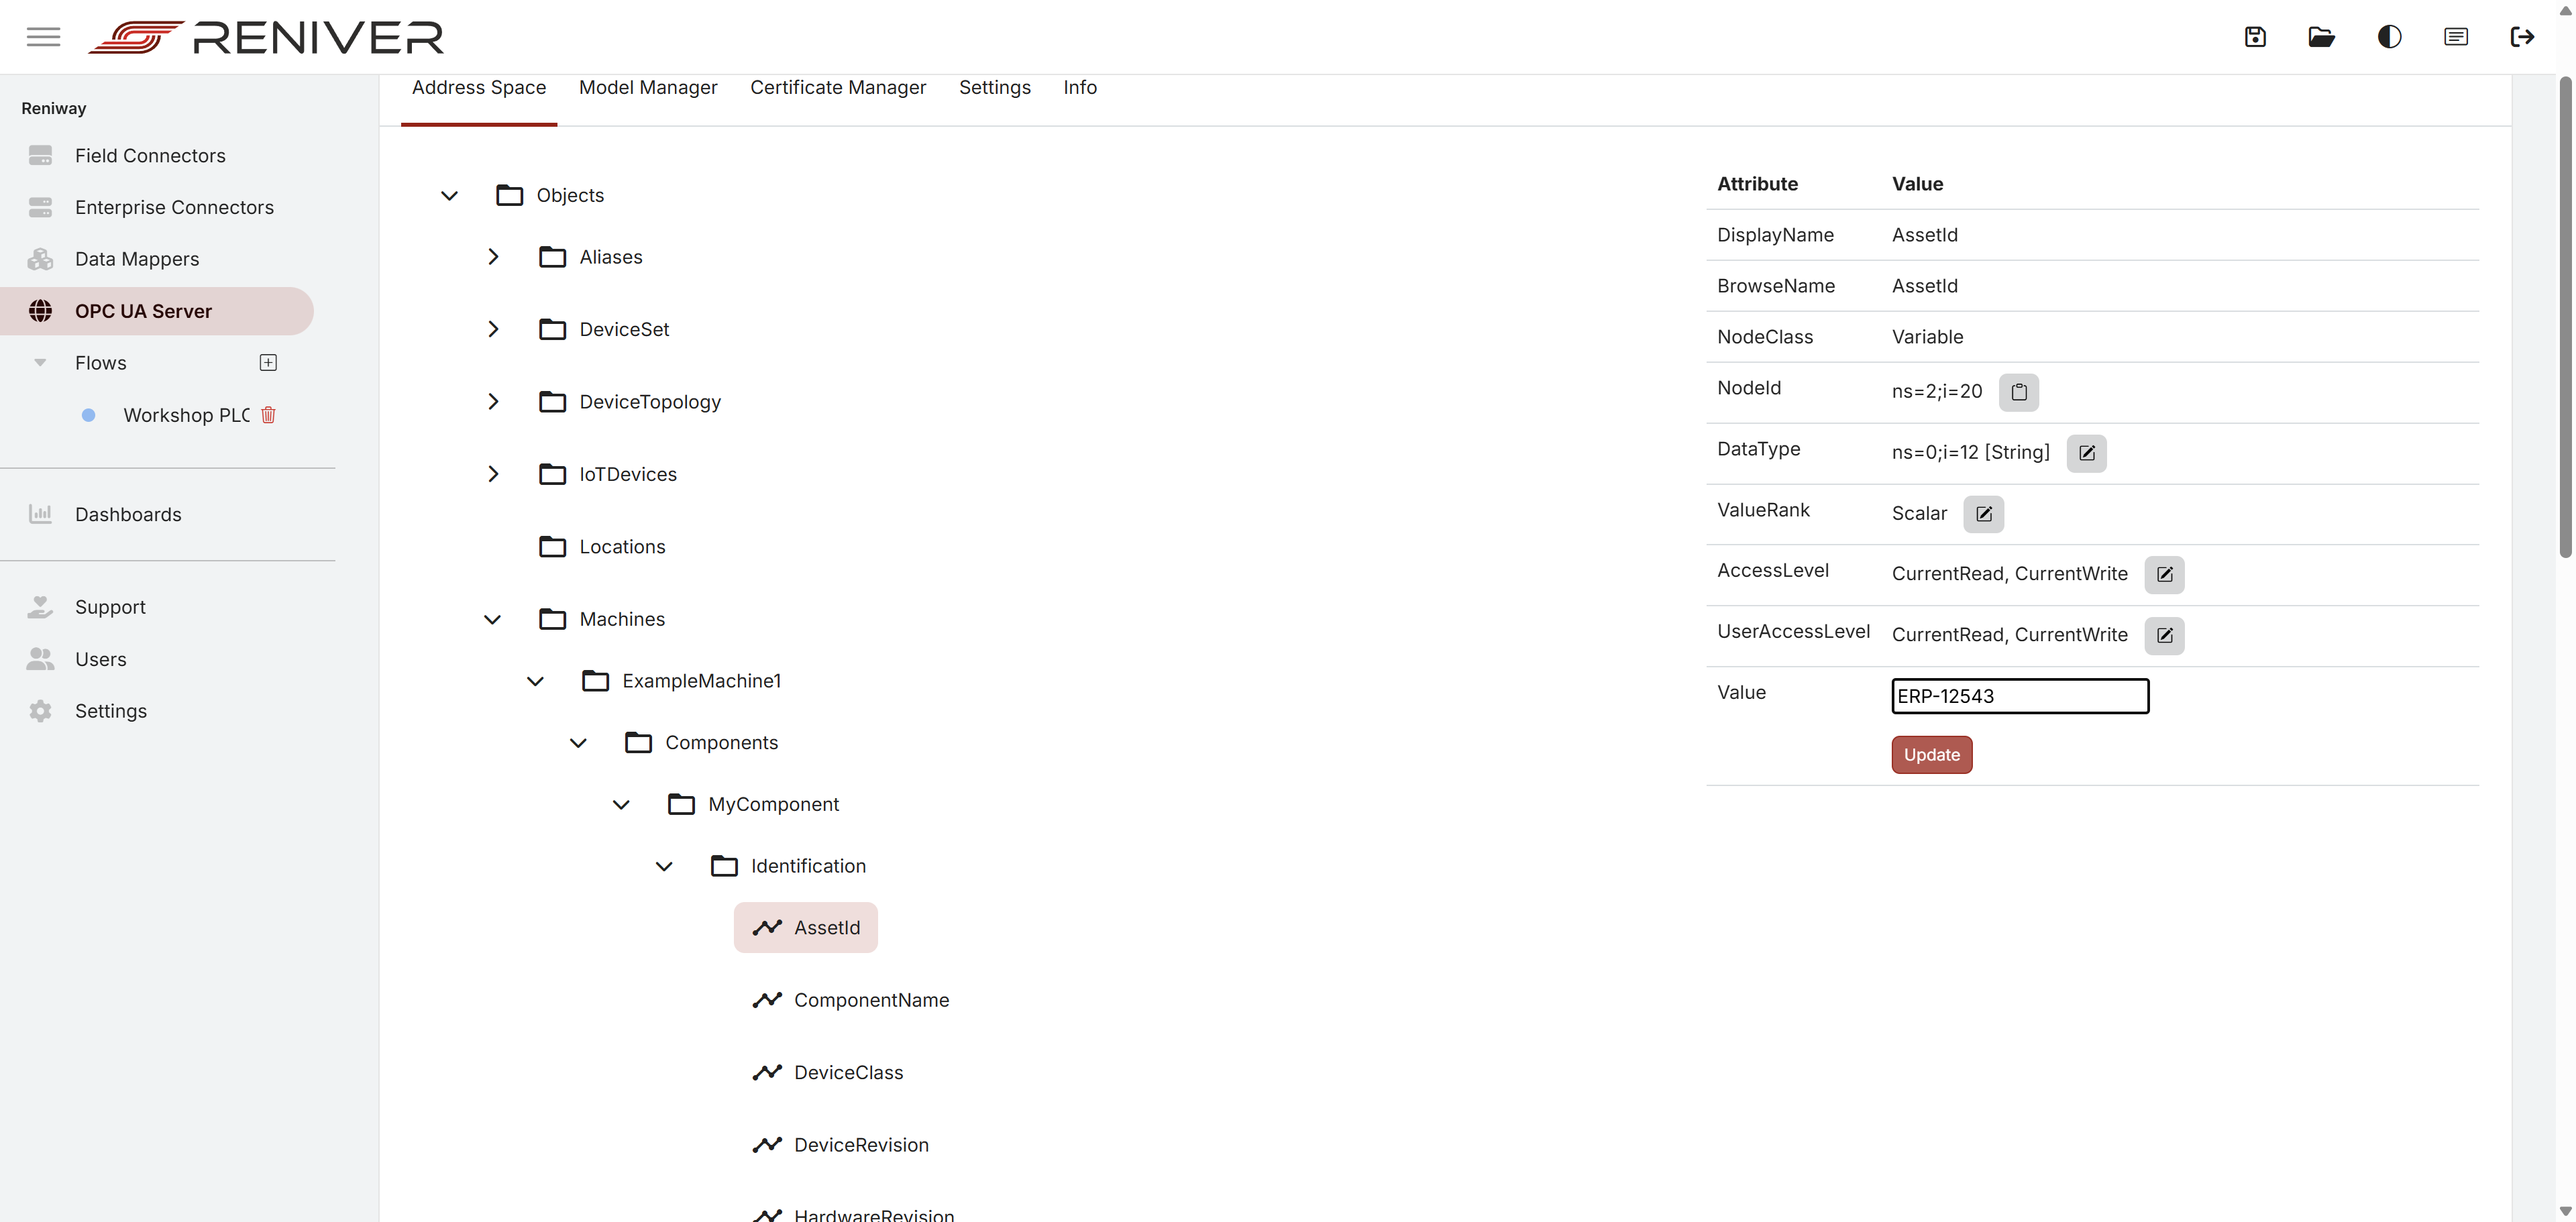Save the current project configuration

click(2255, 36)
